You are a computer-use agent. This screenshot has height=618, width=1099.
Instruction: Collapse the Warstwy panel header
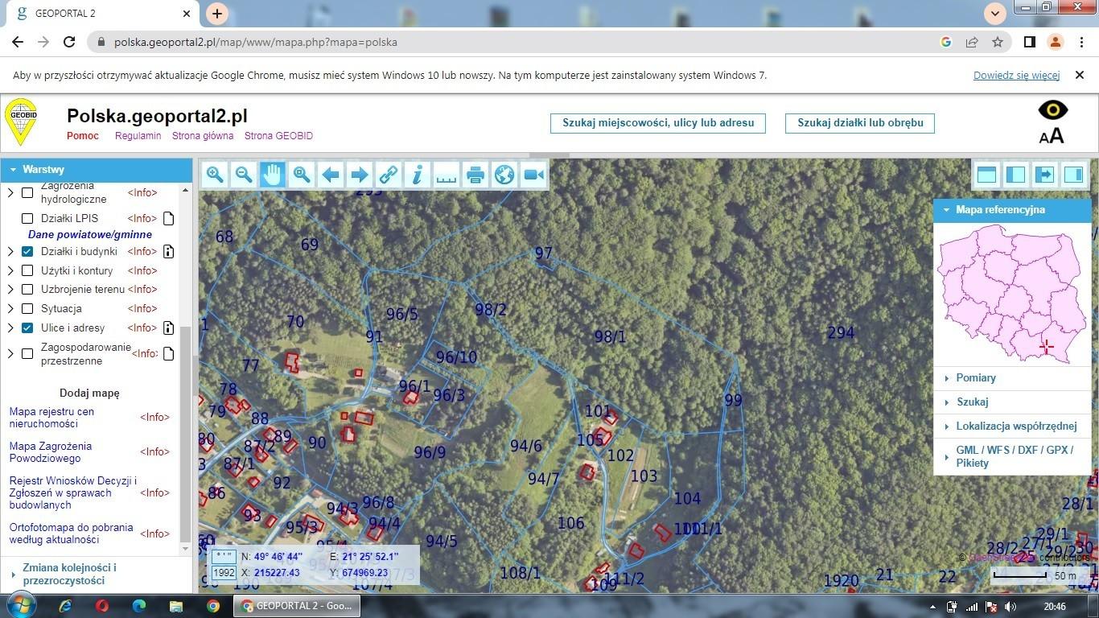pyautogui.click(x=97, y=169)
